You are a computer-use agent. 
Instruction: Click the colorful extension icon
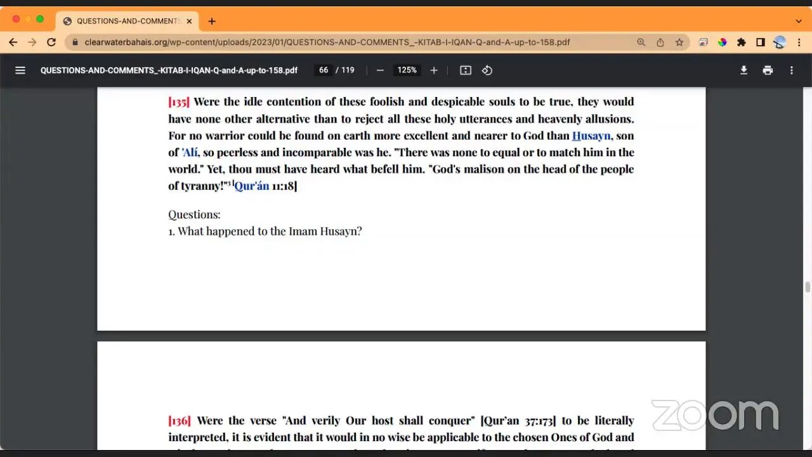click(x=722, y=43)
